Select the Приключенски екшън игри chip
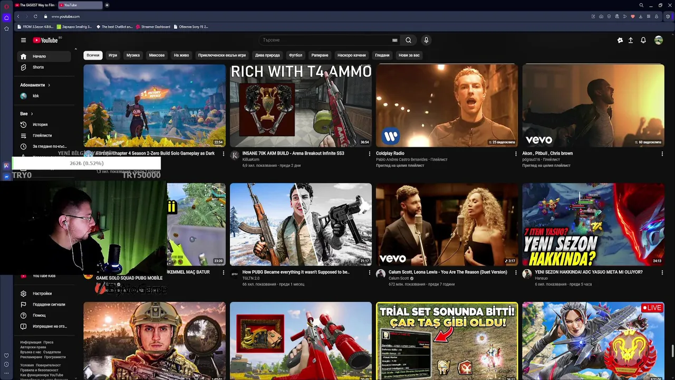 click(x=222, y=55)
